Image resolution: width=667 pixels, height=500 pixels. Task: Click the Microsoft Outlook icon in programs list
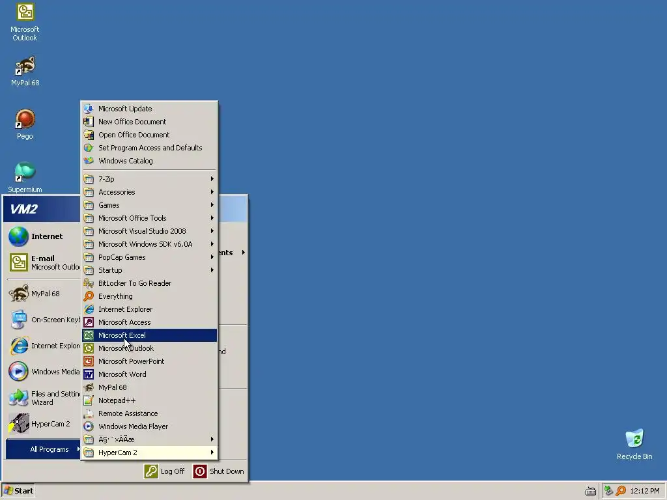click(89, 348)
